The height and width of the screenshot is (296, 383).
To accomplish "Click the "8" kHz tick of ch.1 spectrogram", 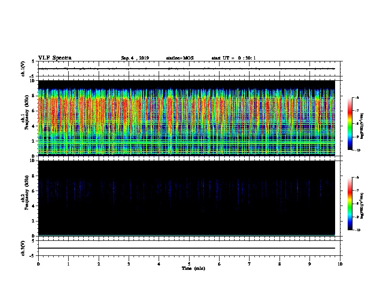I will 34,96.
